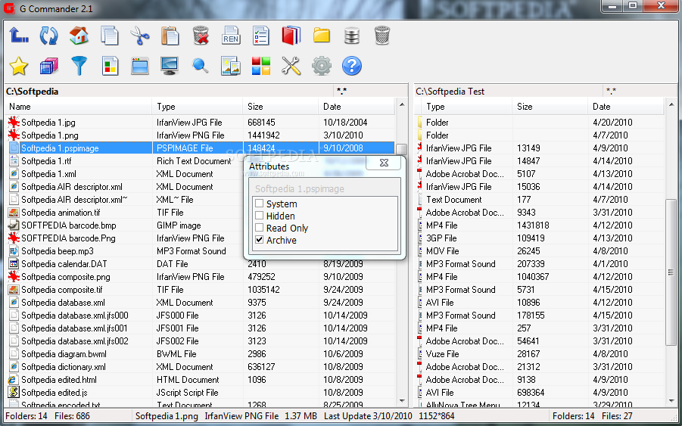Viewport: 682px width, 426px height.
Task: Enable the Hidden attribute checkbox
Action: click(259, 216)
